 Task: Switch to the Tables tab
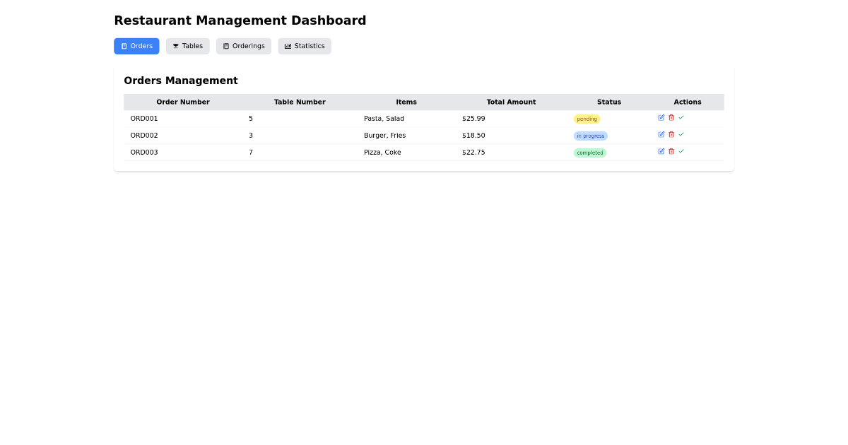[188, 45]
